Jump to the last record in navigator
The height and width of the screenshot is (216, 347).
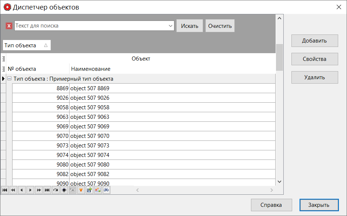pyautogui.click(x=47, y=190)
